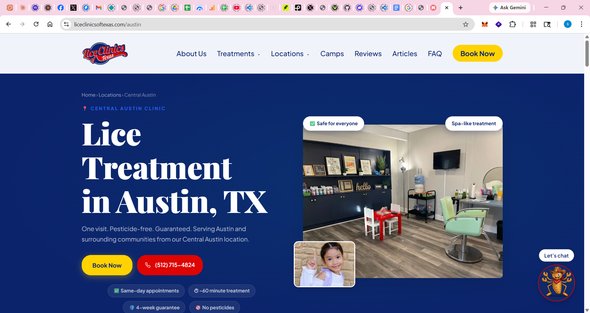The image size is (590, 313).
Task: Click the 4-week guarantee badge
Action: 154,307
